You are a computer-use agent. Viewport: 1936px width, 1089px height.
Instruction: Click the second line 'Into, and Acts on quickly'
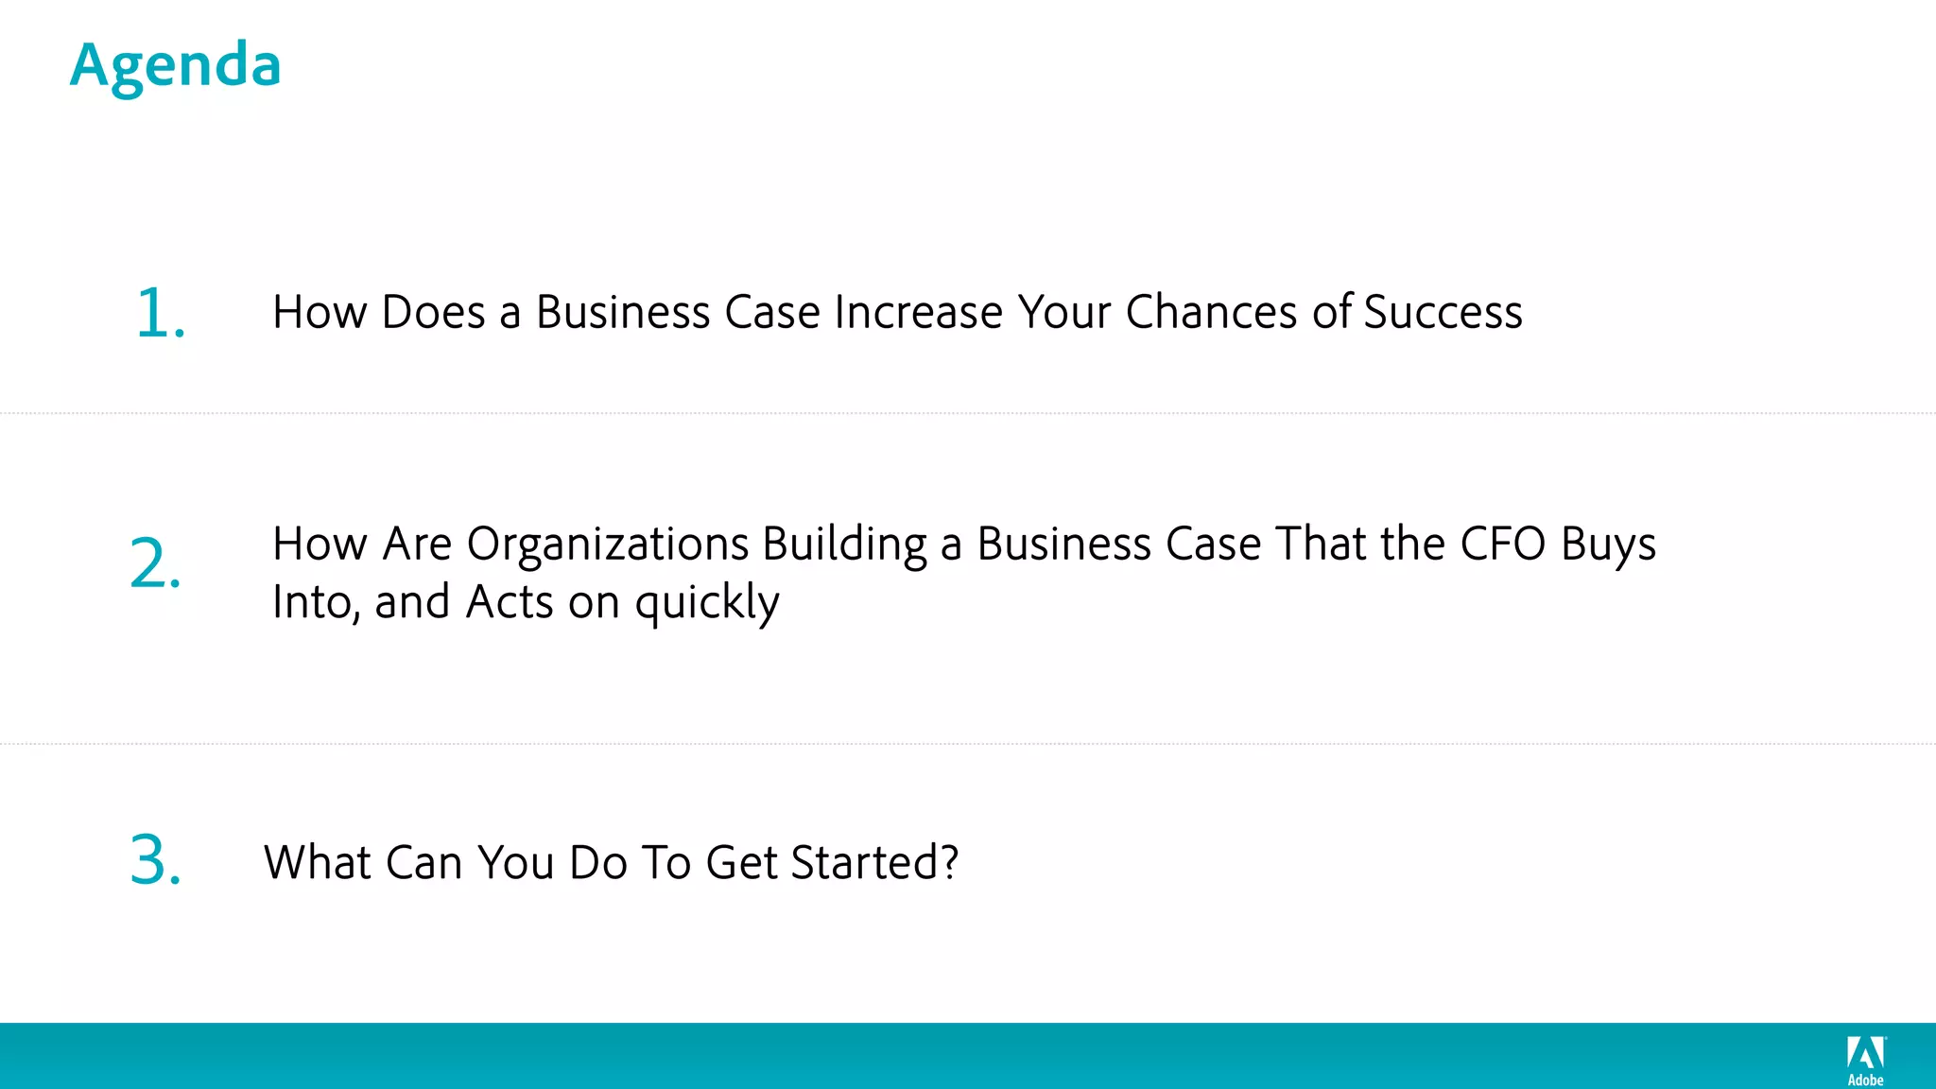click(x=526, y=602)
